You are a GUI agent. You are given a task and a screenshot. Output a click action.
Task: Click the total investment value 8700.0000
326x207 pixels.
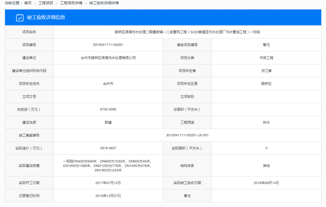pos(108,109)
